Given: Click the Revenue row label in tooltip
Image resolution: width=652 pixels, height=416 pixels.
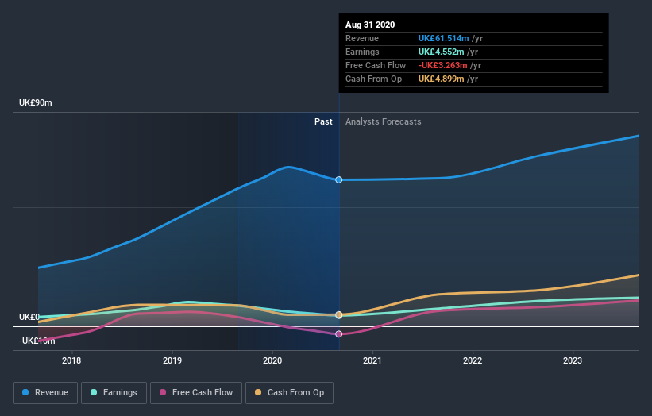Looking at the screenshot, I should 362,38.
